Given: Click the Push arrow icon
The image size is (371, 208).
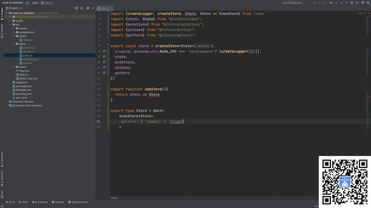Looking at the screenshot, I should 347,2.
